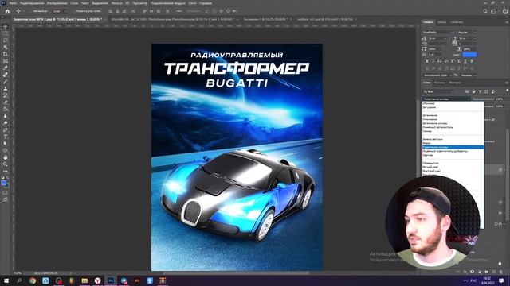This screenshot has height=286, width=510.
Task: Open Telegram from the taskbar
Action: [x=124, y=280]
